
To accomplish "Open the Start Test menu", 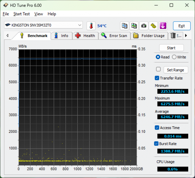I will [22, 14].
